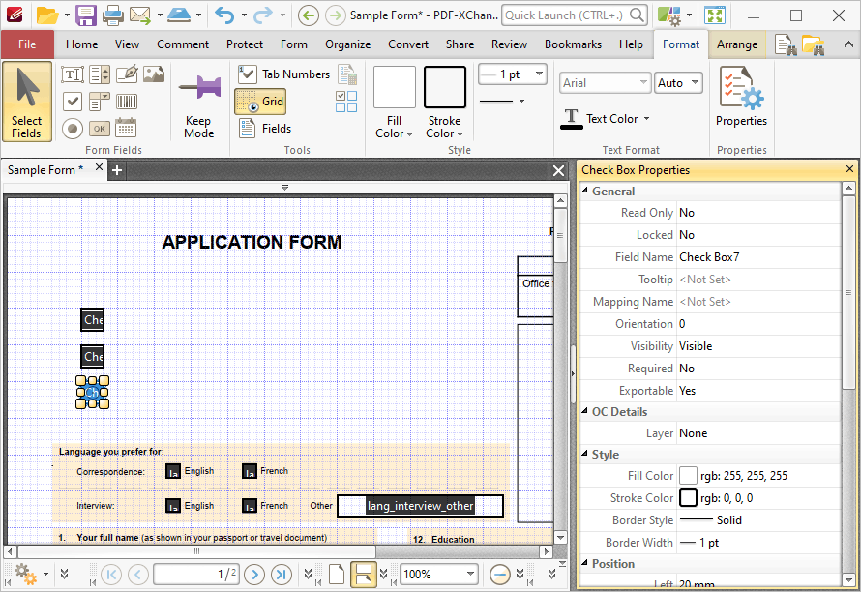This screenshot has height=592, width=861.
Task: Select the OK push button tool
Action: coord(100,129)
